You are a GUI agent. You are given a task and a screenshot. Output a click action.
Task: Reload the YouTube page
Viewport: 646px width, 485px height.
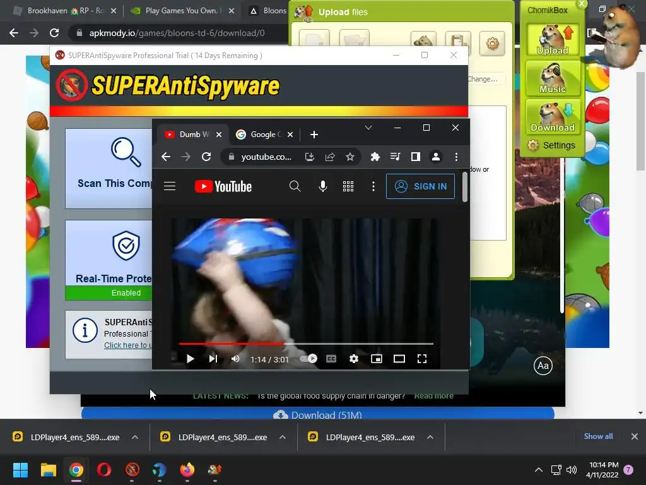pos(206,157)
